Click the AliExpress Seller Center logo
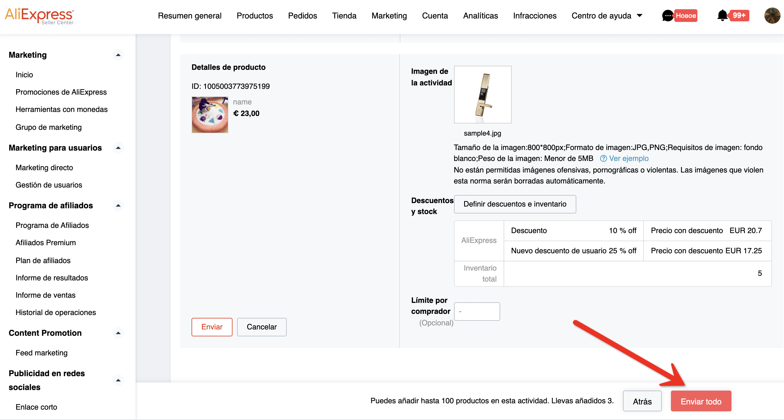Viewport: 784px width, 420px height. pos(39,16)
